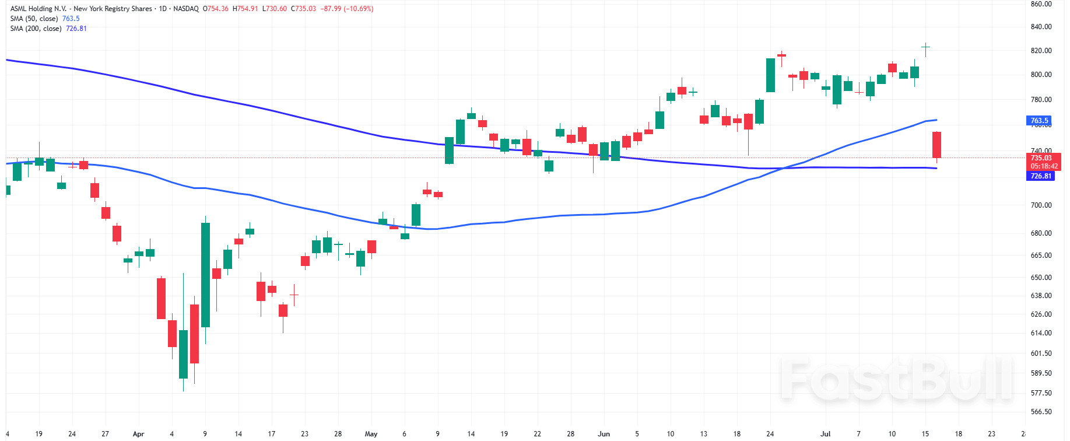Click the 735.03 current price label

click(1043, 158)
